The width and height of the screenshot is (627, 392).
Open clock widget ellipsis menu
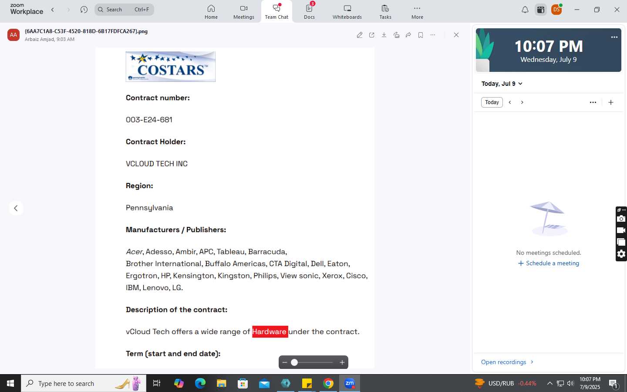pyautogui.click(x=614, y=37)
